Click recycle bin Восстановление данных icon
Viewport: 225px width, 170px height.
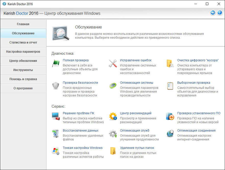click(x=55, y=134)
